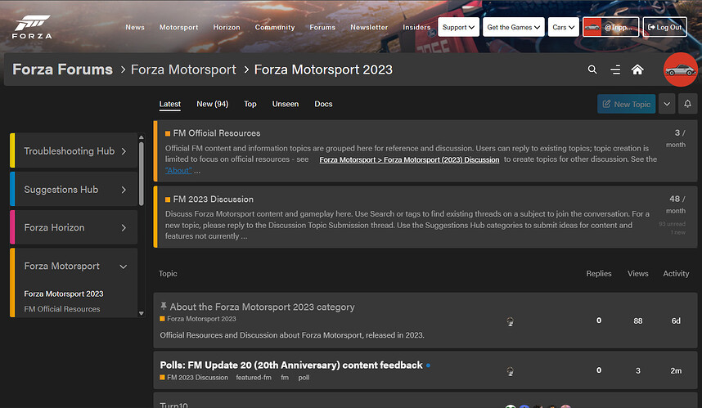702x408 pixels.
Task: Click the fm tag on Polls topic
Action: (x=285, y=378)
